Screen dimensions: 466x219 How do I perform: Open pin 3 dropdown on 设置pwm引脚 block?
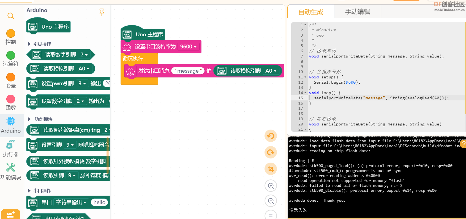click(x=82, y=83)
